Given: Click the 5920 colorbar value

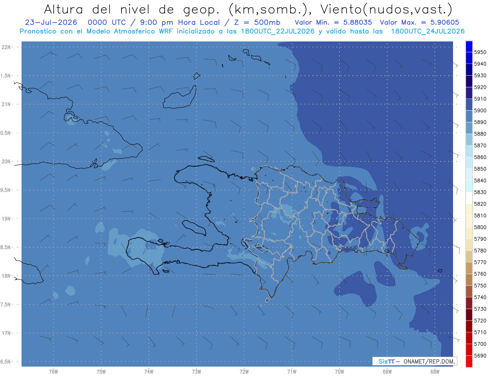Looking at the screenshot, I should click(x=480, y=87).
